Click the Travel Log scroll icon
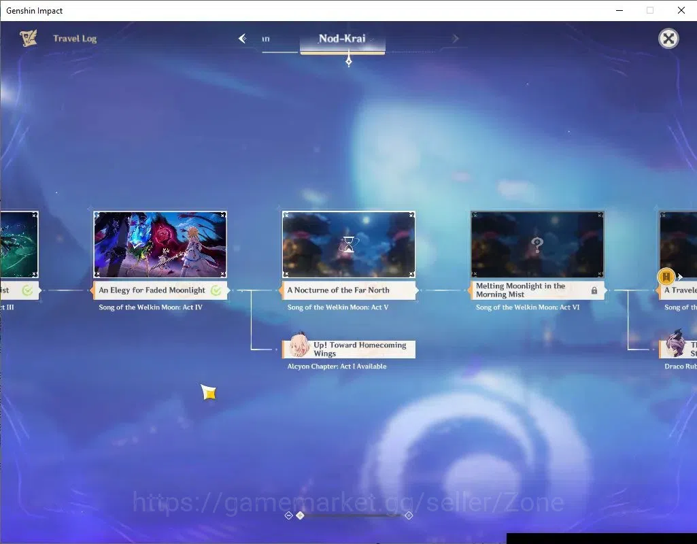 tap(29, 38)
